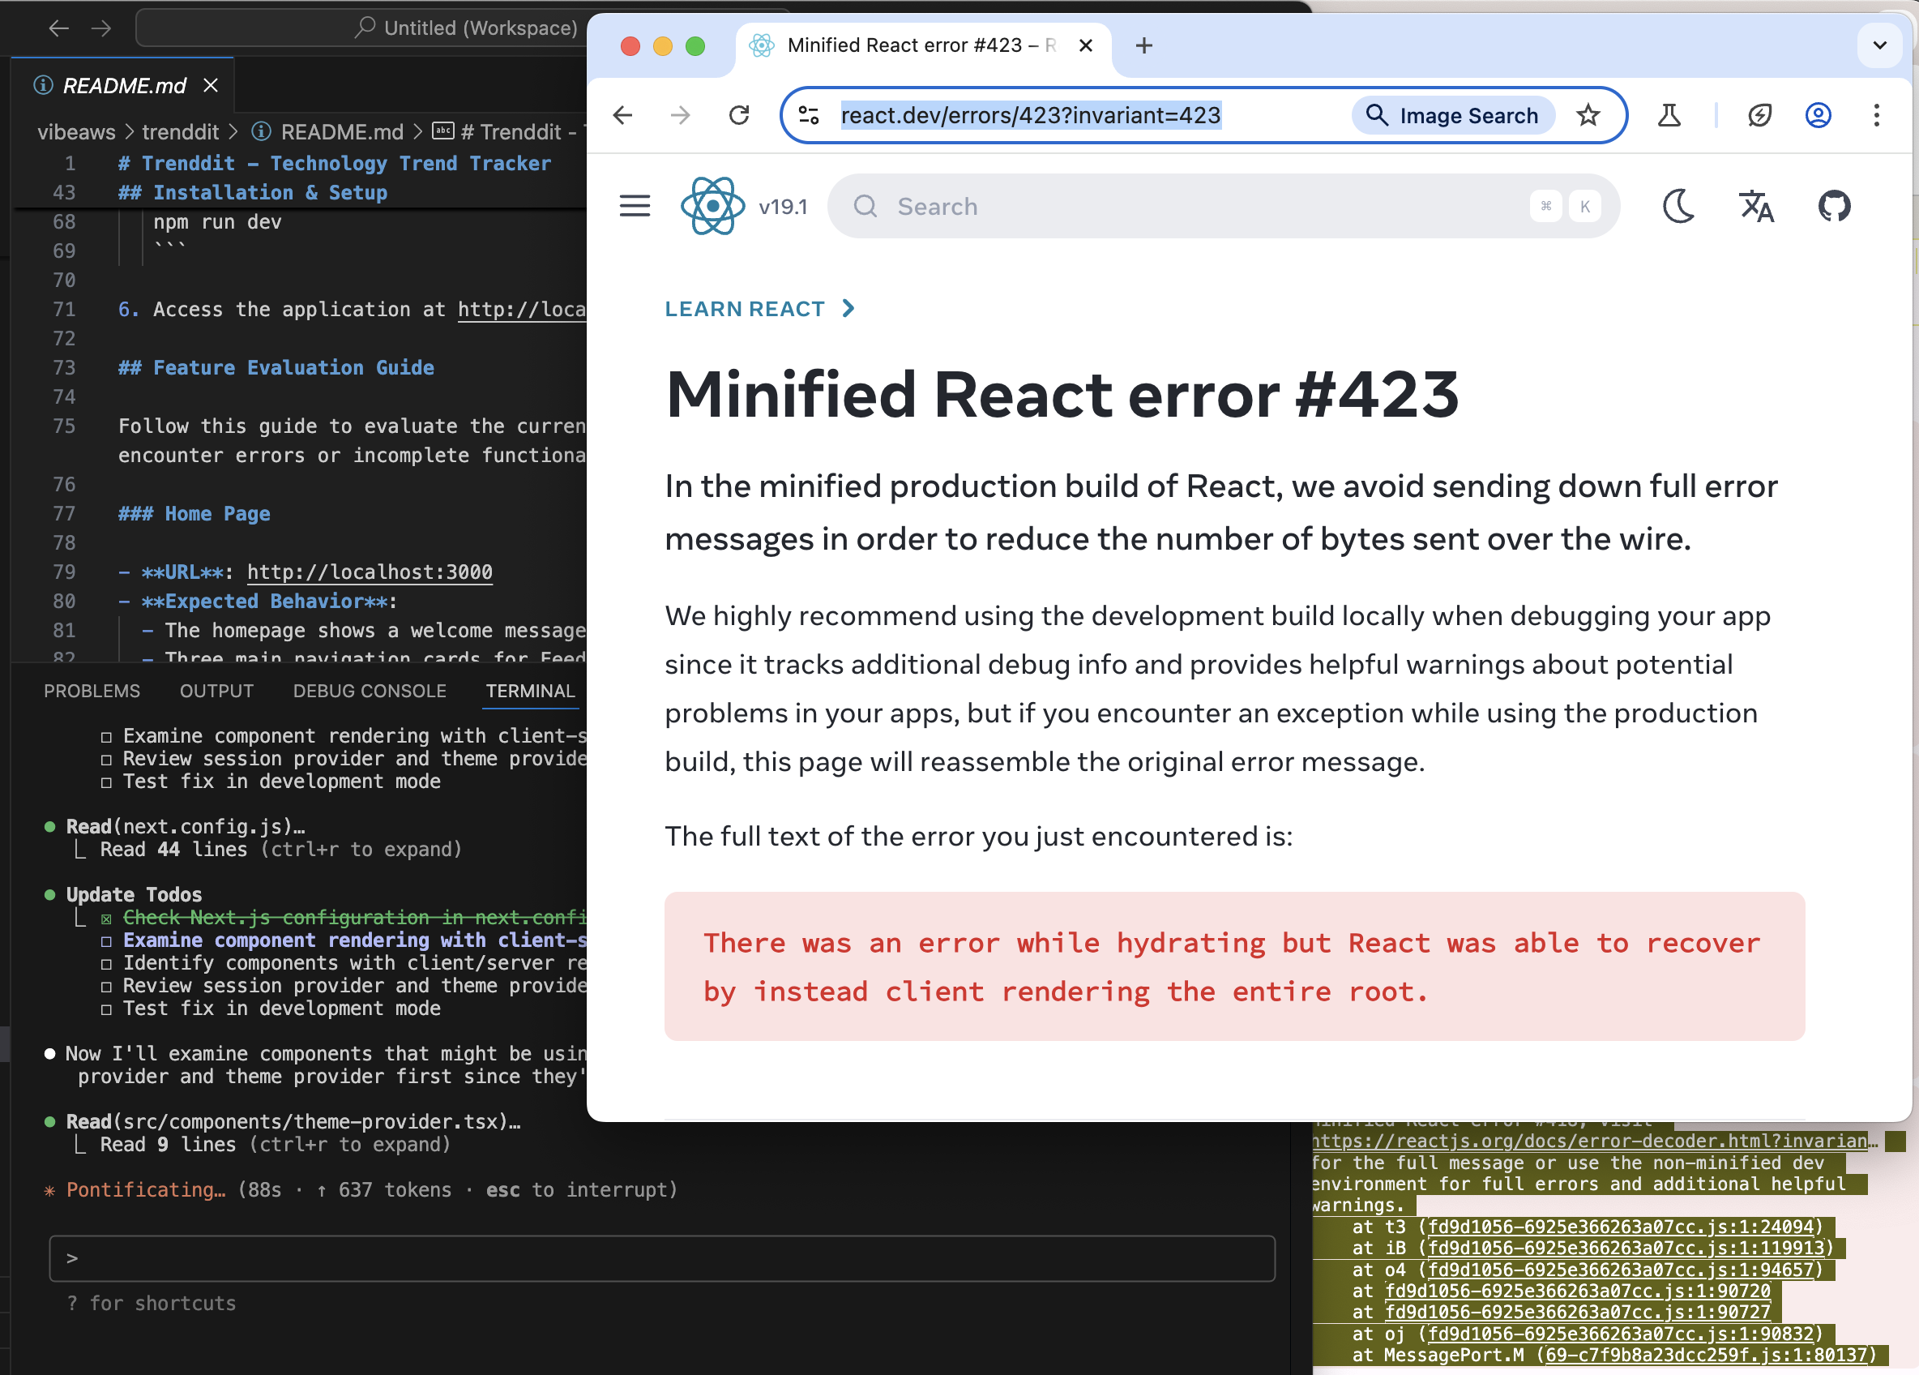Click the react.dev Search field
1919x1375 pixels.
click(1185, 207)
